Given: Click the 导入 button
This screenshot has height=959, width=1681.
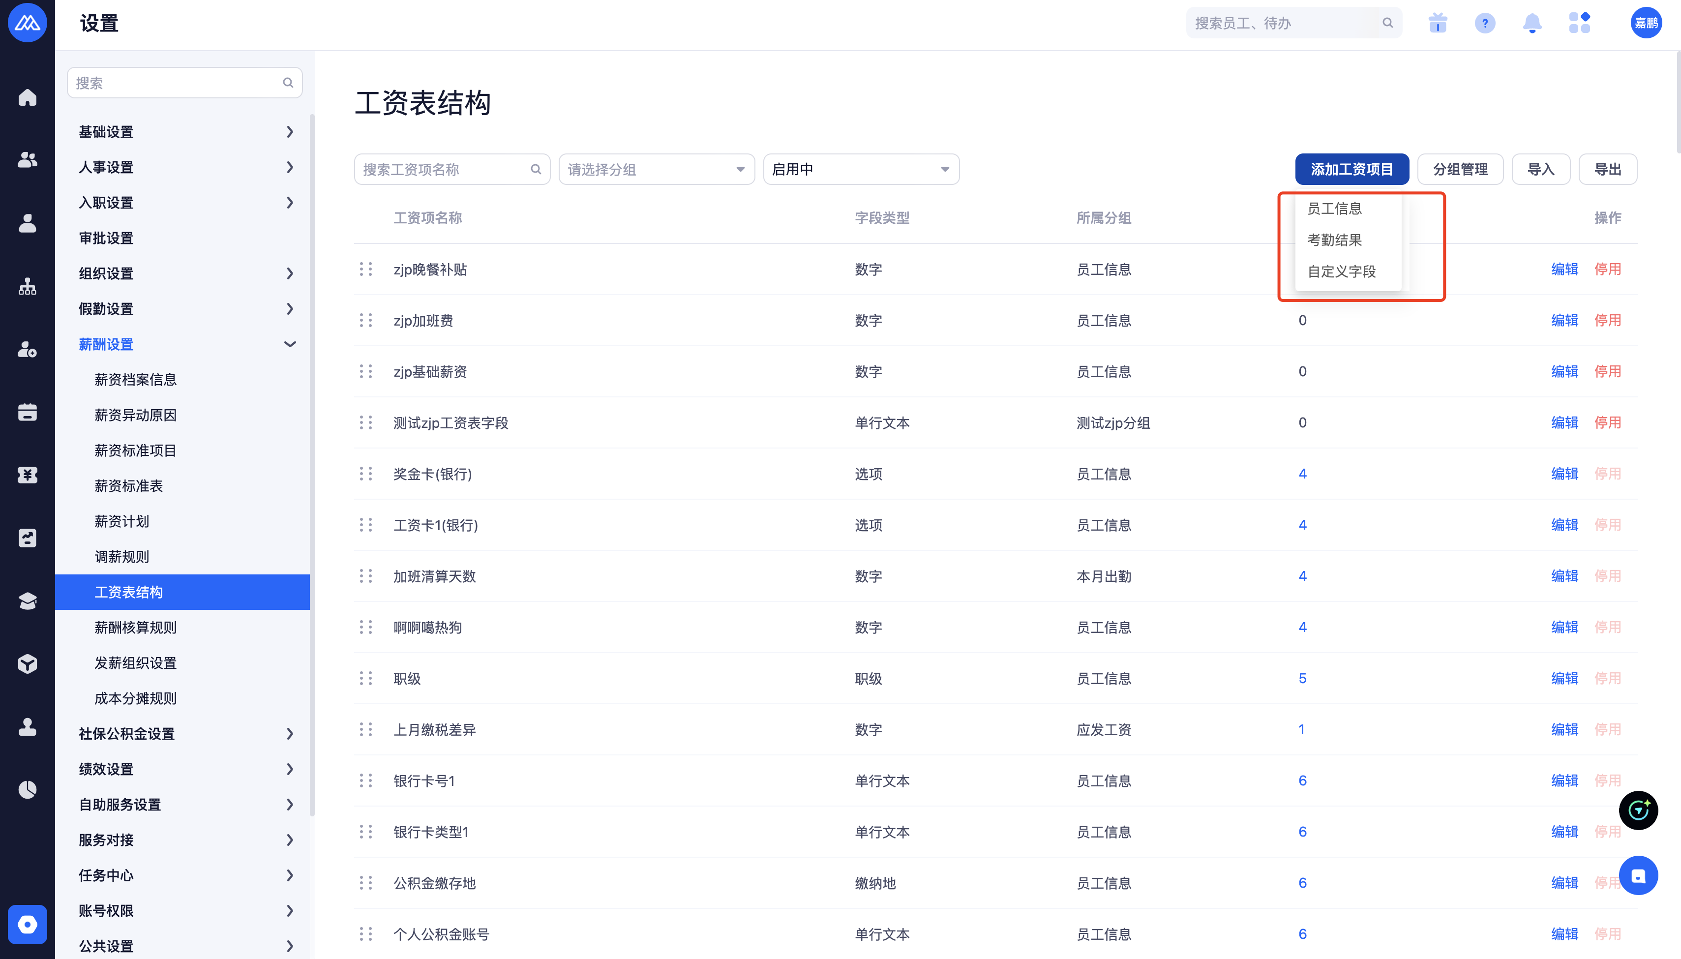Looking at the screenshot, I should point(1541,169).
